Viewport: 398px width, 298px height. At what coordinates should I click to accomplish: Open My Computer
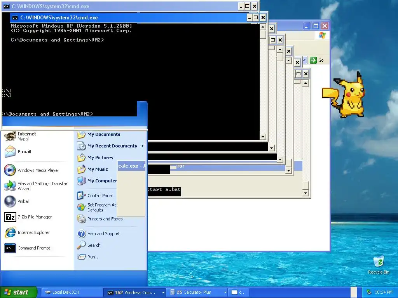[97, 181]
